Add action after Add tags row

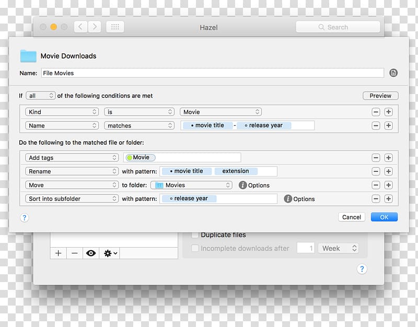(388, 158)
